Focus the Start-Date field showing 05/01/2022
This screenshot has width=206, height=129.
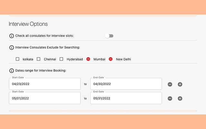tap(45, 98)
